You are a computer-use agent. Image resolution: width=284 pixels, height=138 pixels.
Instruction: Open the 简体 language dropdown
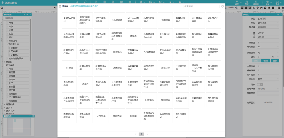click(x=267, y=3)
